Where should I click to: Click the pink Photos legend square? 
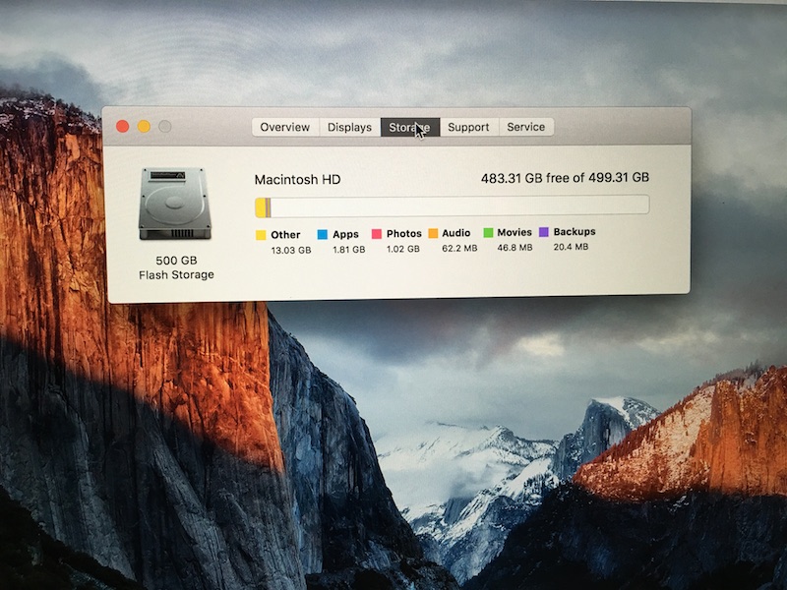click(x=377, y=234)
